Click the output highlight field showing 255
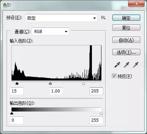 (96, 120)
